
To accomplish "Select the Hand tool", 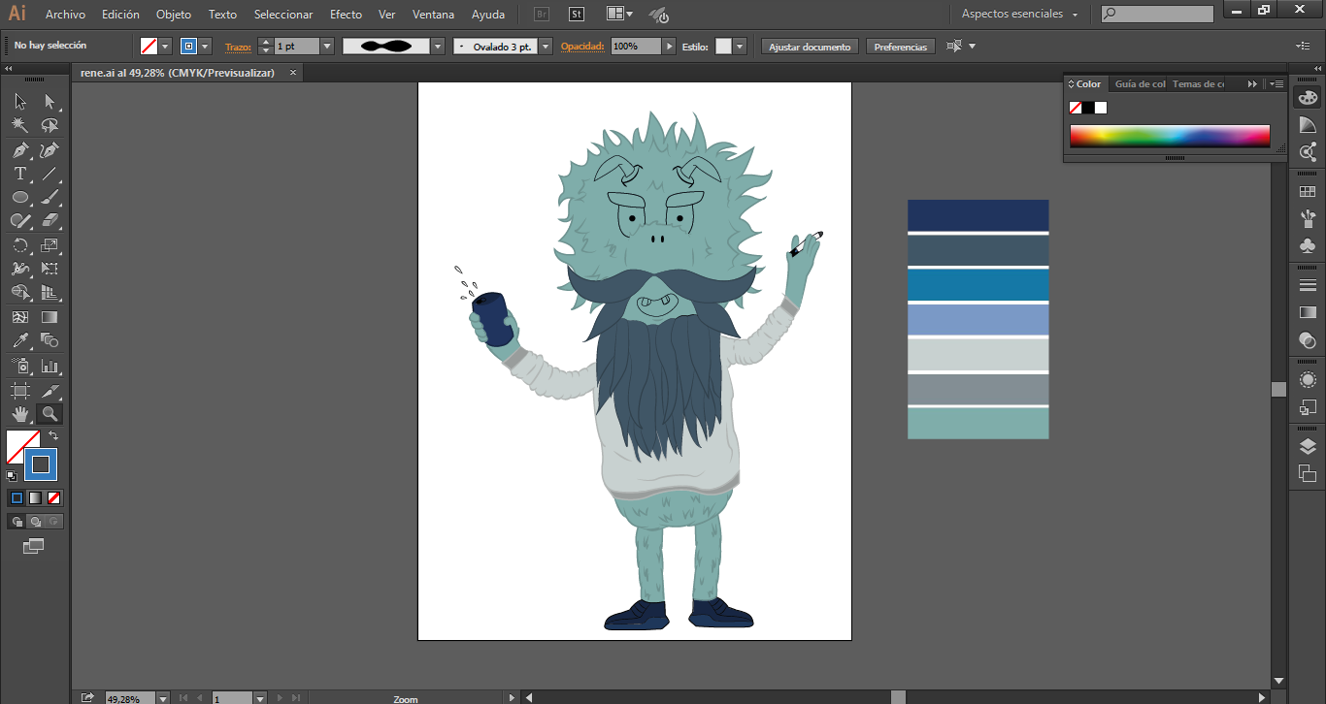I will coord(19,415).
